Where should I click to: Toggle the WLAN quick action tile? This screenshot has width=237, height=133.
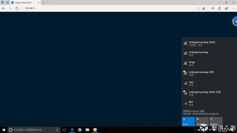tap(188, 121)
